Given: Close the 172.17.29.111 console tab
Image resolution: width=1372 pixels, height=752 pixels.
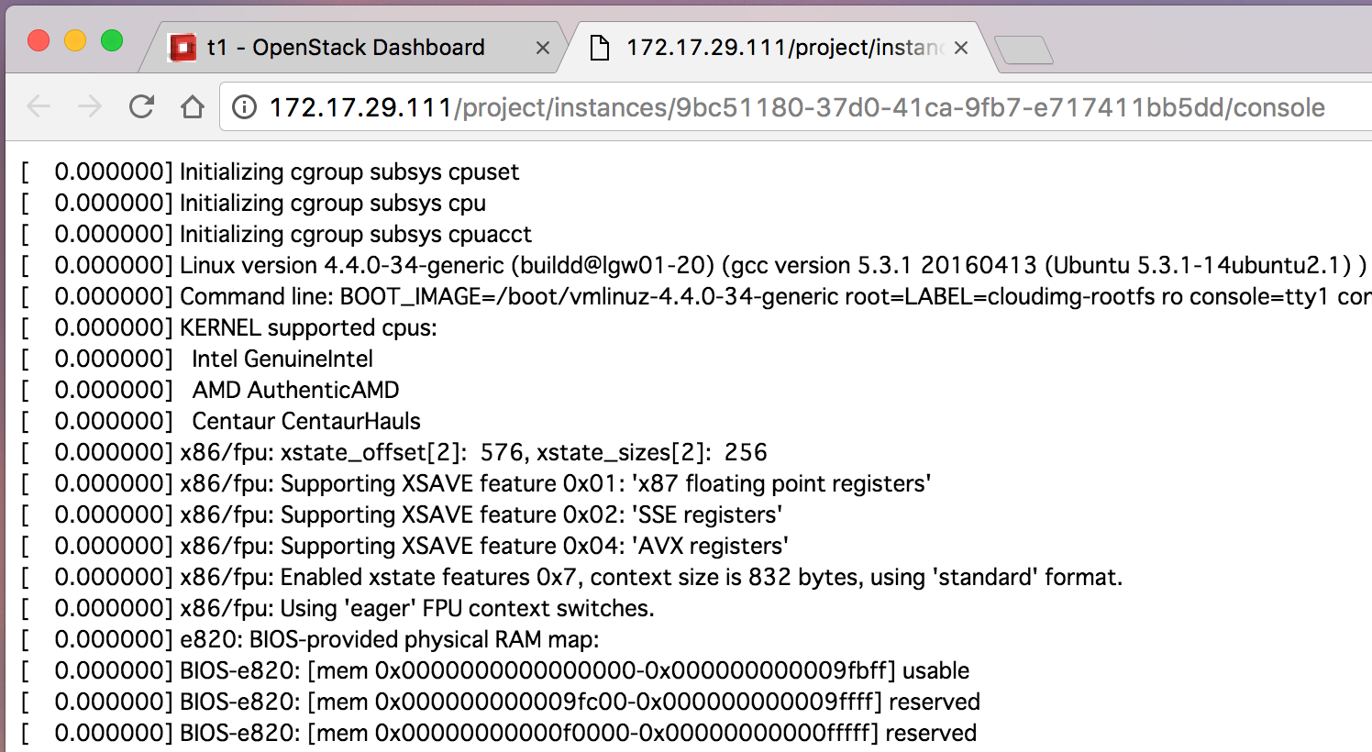Looking at the screenshot, I should (x=961, y=48).
